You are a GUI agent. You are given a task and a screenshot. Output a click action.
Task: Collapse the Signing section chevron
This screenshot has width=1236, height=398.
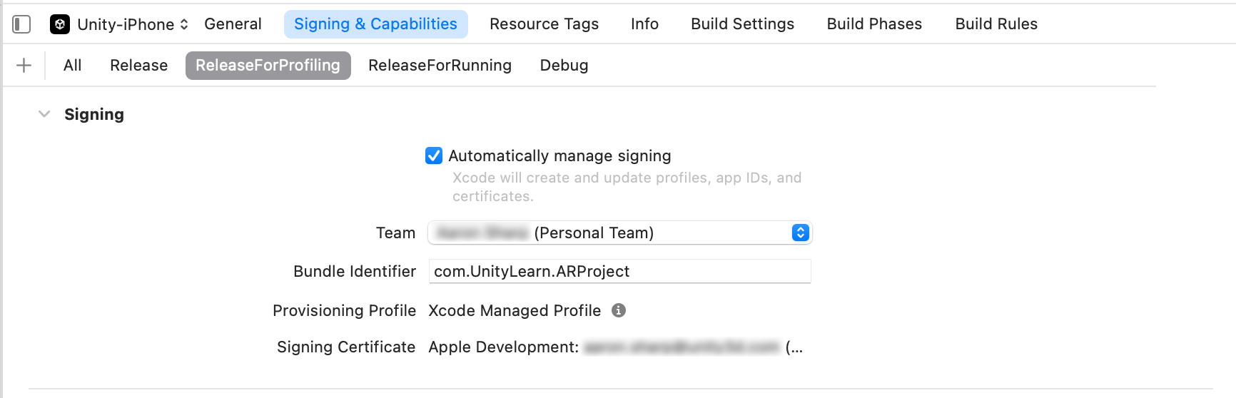point(44,114)
